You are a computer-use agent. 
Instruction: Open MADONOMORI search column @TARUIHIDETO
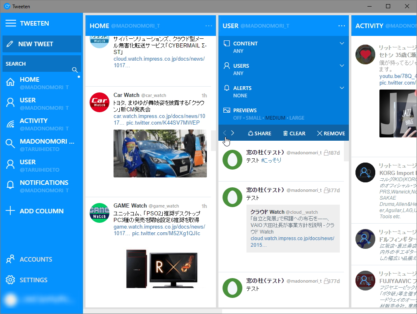click(x=42, y=145)
